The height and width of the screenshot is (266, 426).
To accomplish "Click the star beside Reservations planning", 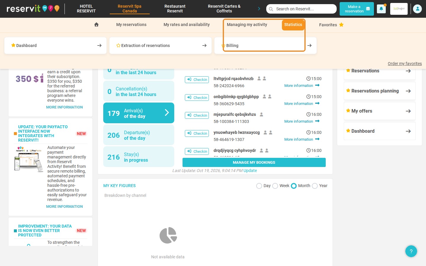I will (348, 90).
